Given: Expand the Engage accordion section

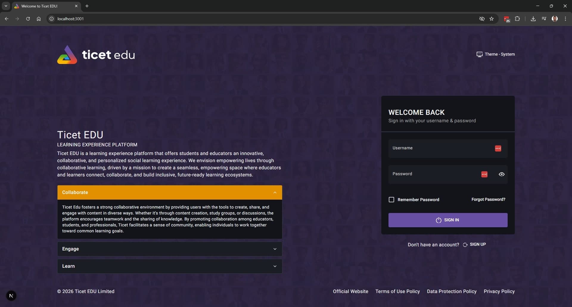Looking at the screenshot, I should pos(170,249).
